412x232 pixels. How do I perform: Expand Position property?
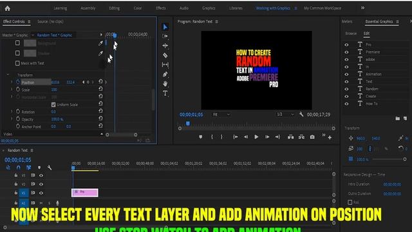[x=12, y=82]
